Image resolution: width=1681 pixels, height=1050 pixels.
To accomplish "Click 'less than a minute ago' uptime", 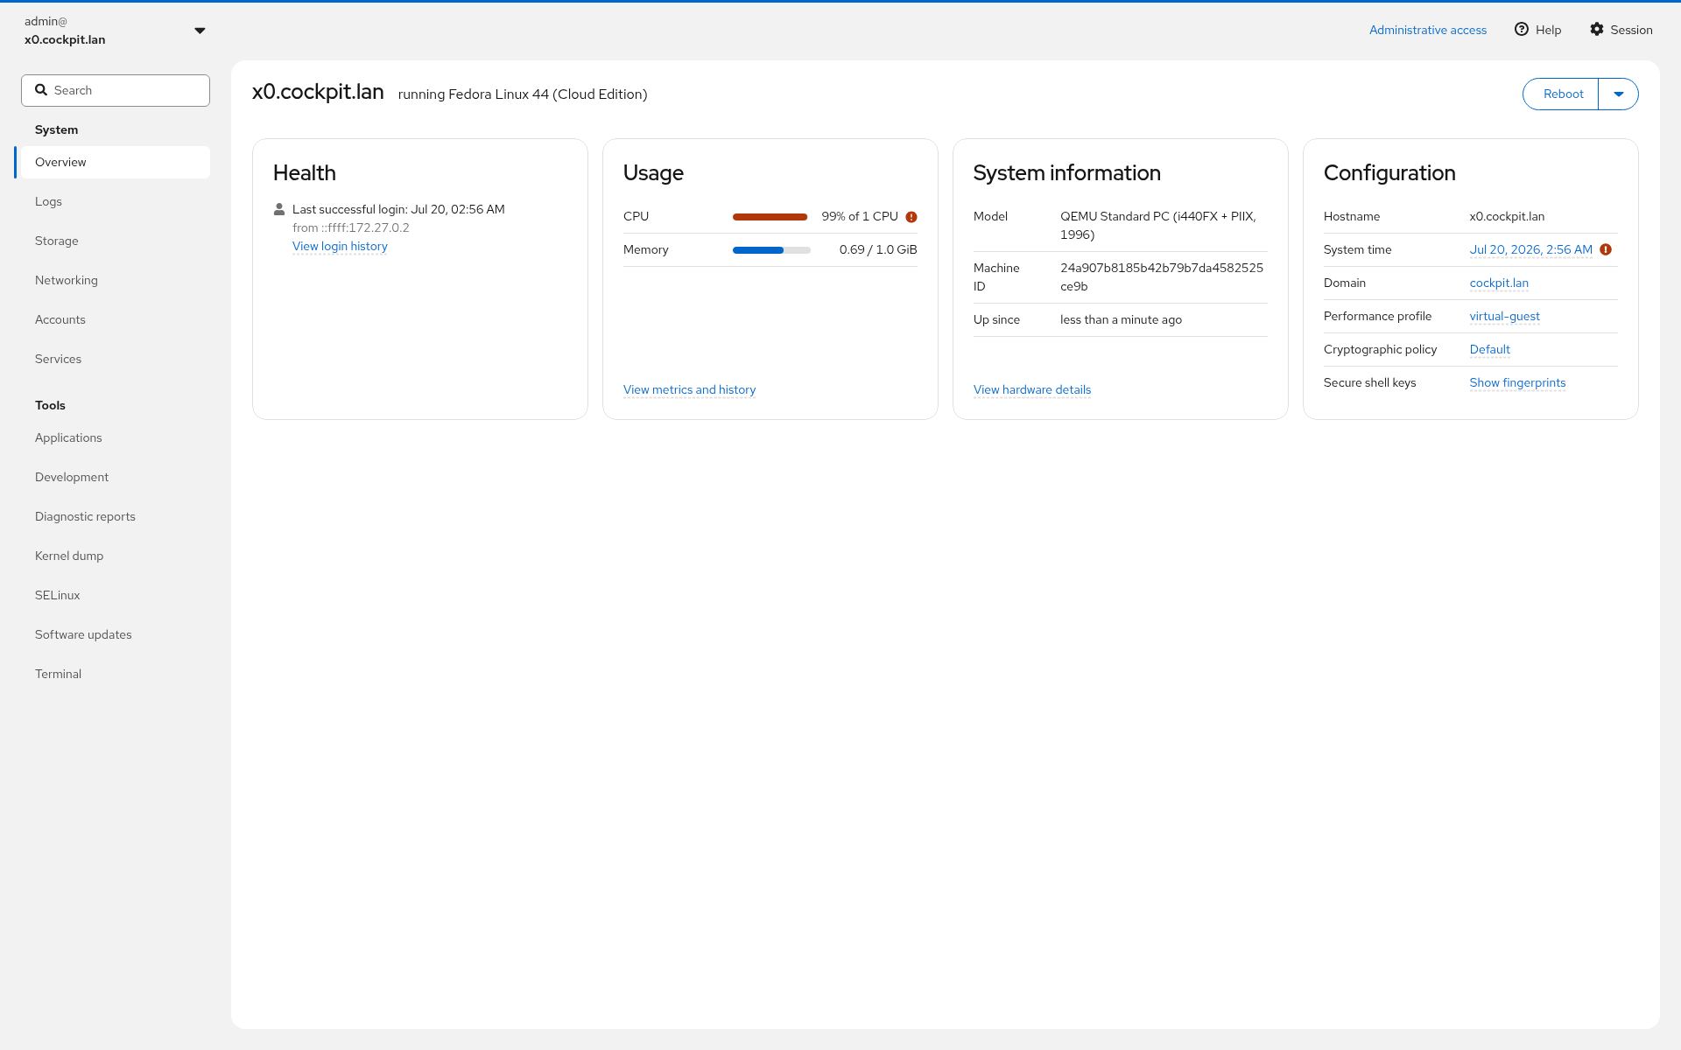I will coord(1121,319).
